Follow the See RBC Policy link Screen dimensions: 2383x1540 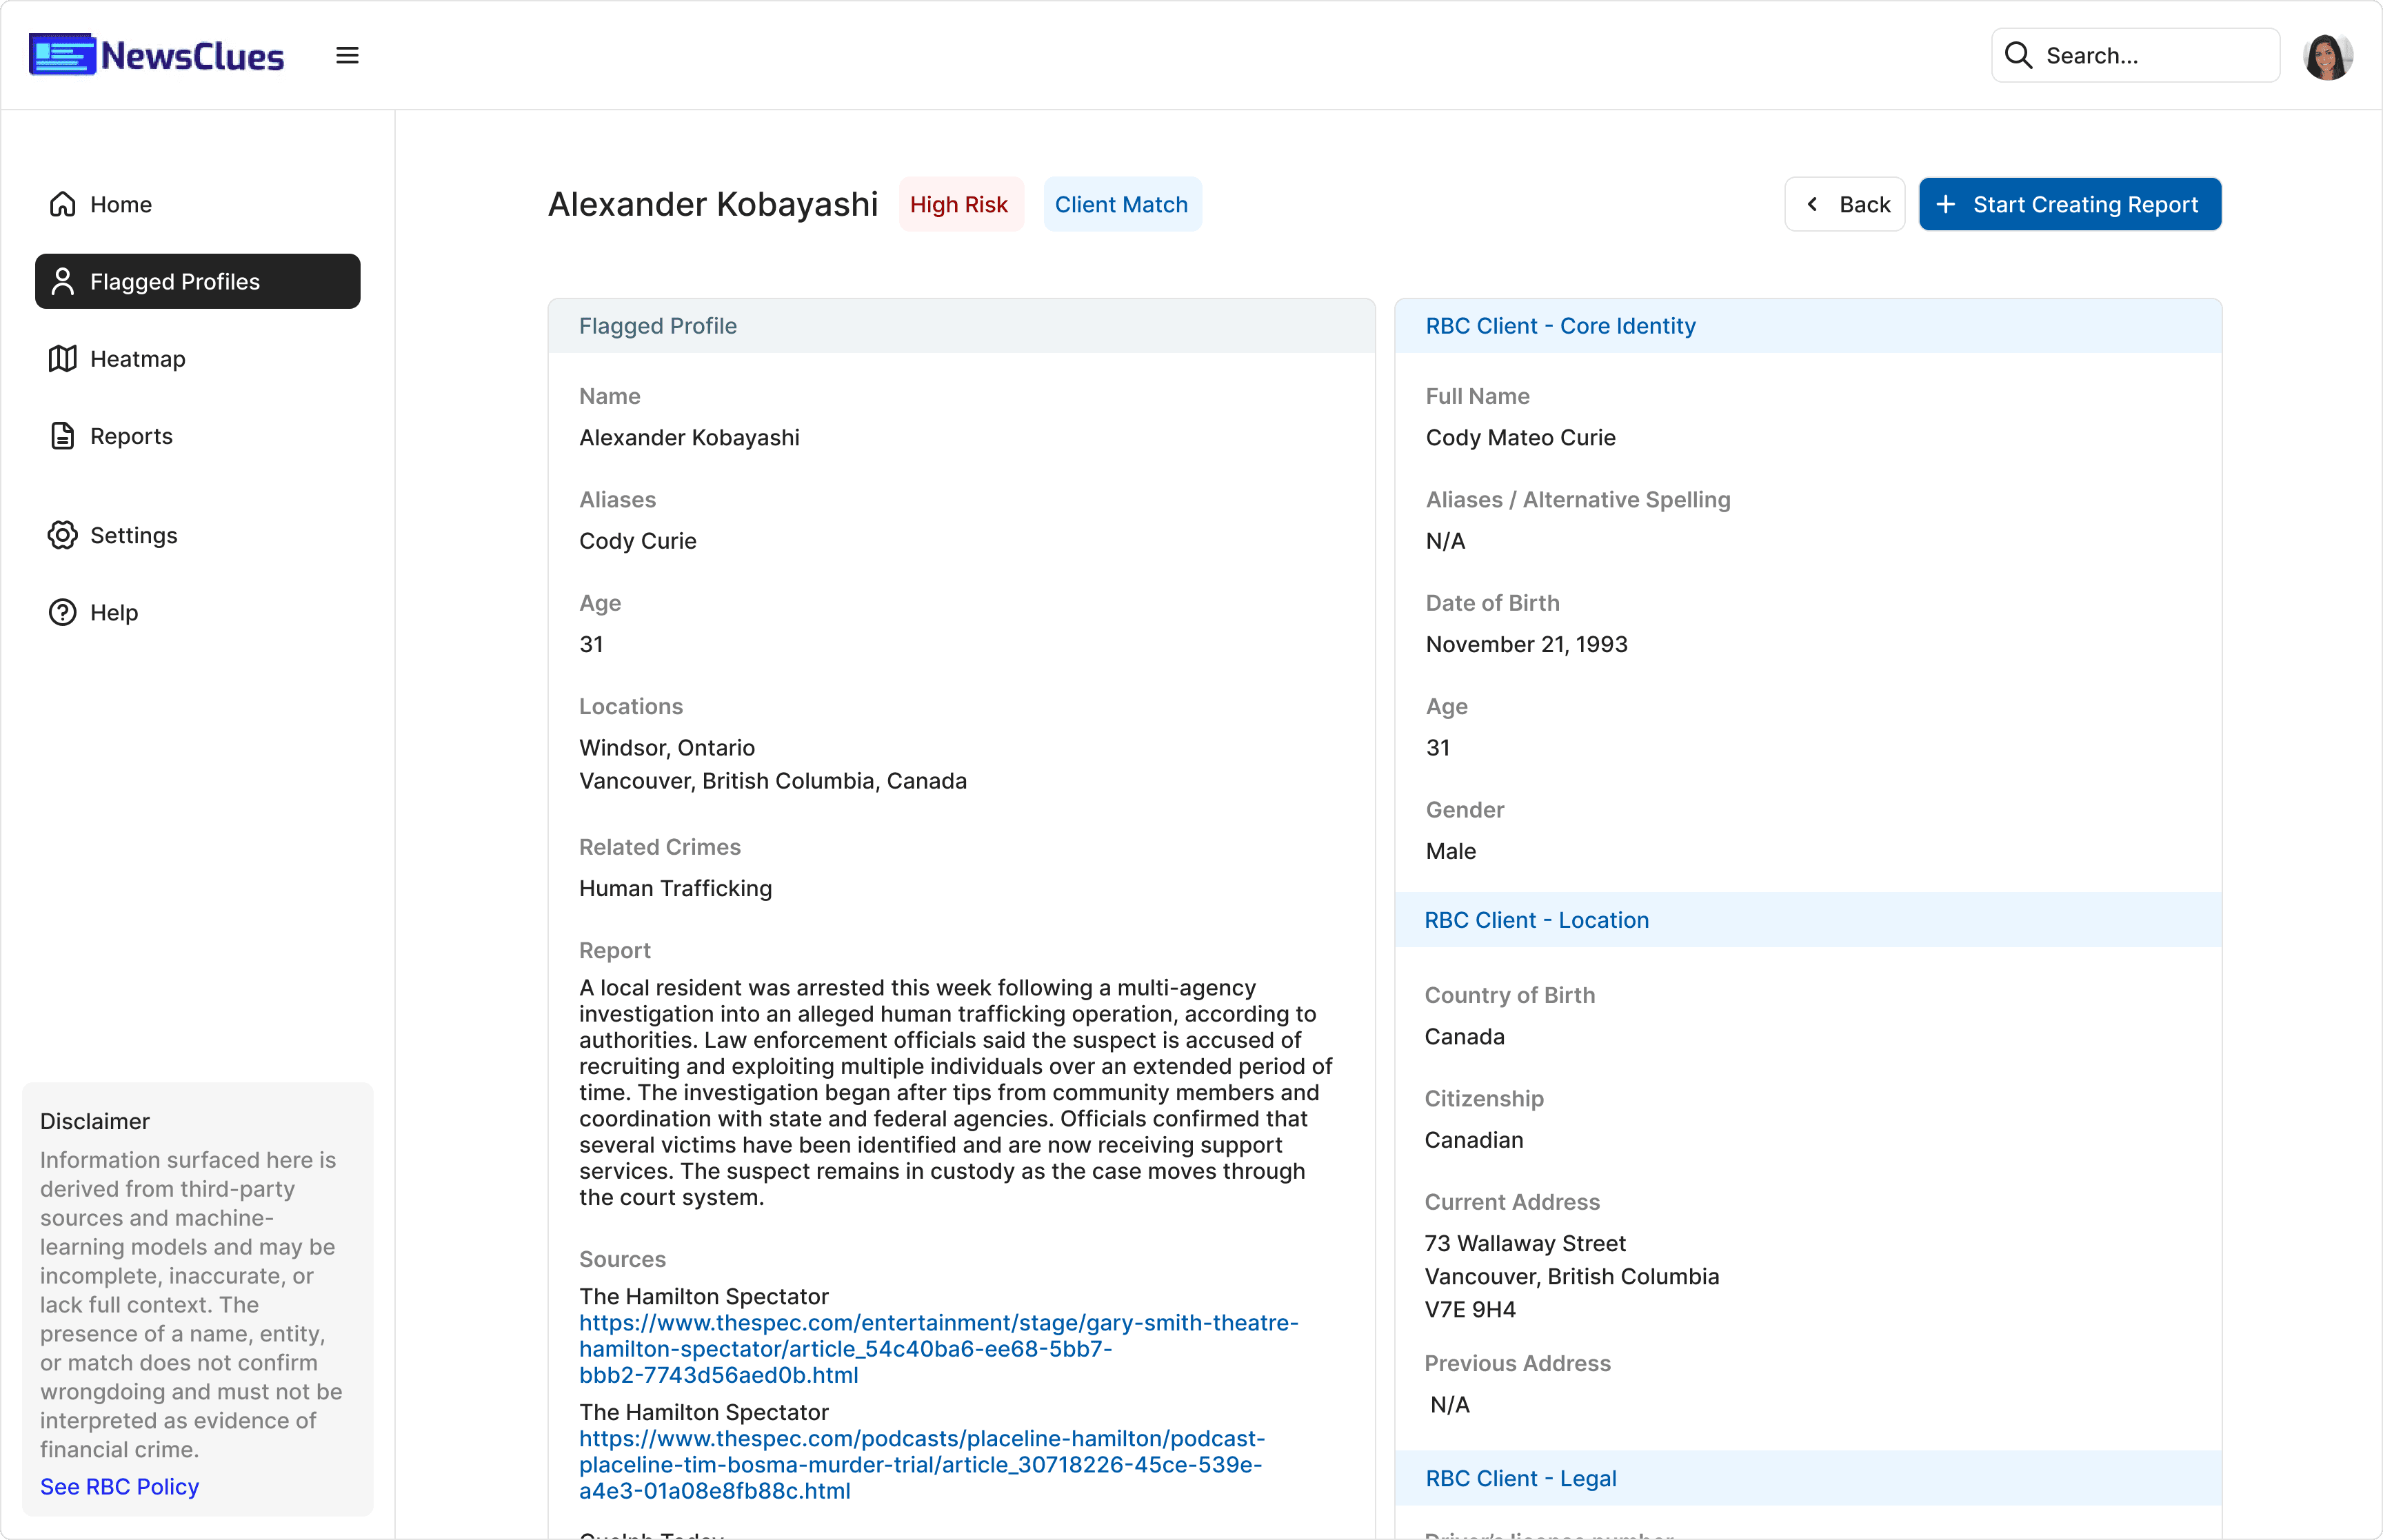tap(119, 1486)
